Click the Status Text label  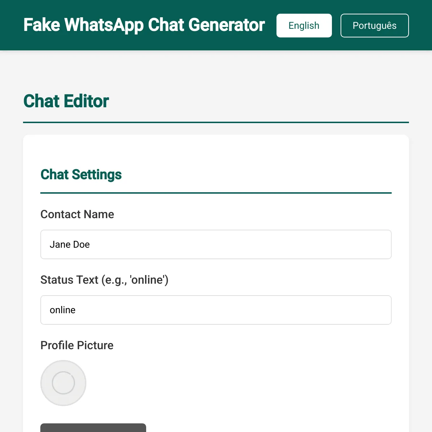(x=104, y=280)
